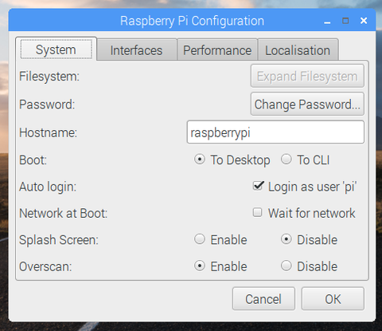Screen dimensions: 382x331
Task: Click Change Password button
Action: tap(307, 104)
